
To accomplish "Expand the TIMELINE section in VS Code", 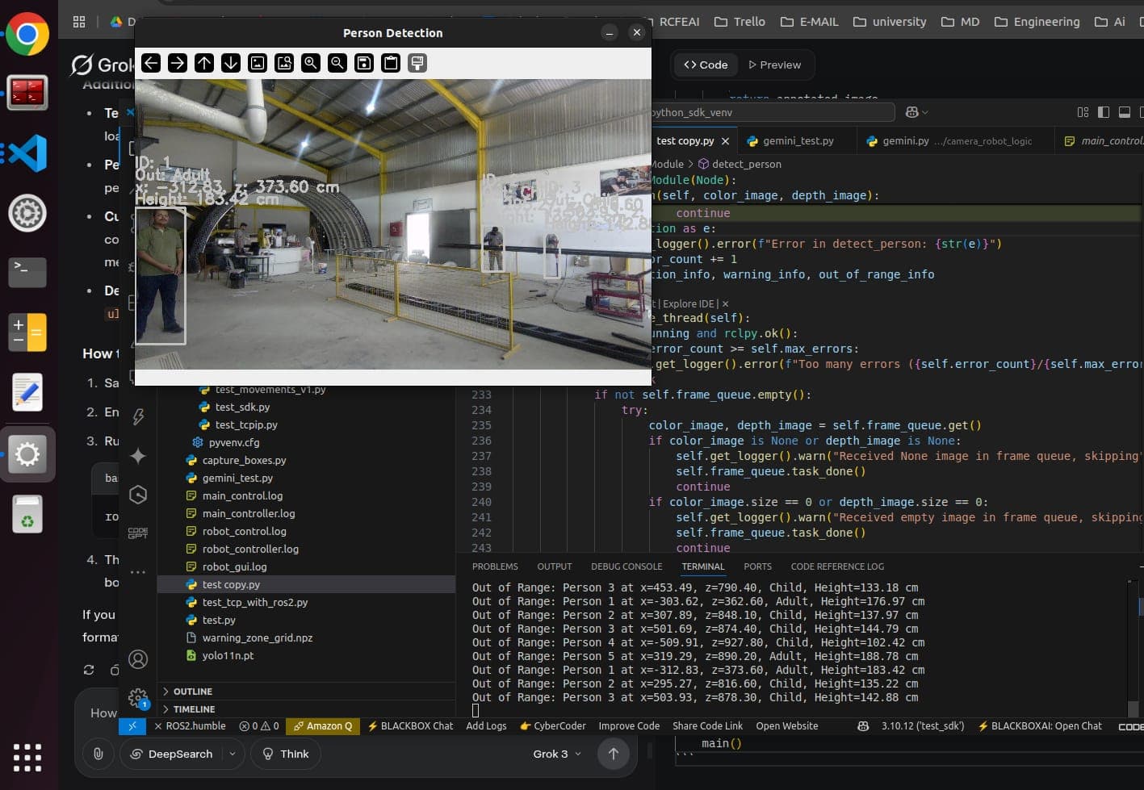I will 307,709.
